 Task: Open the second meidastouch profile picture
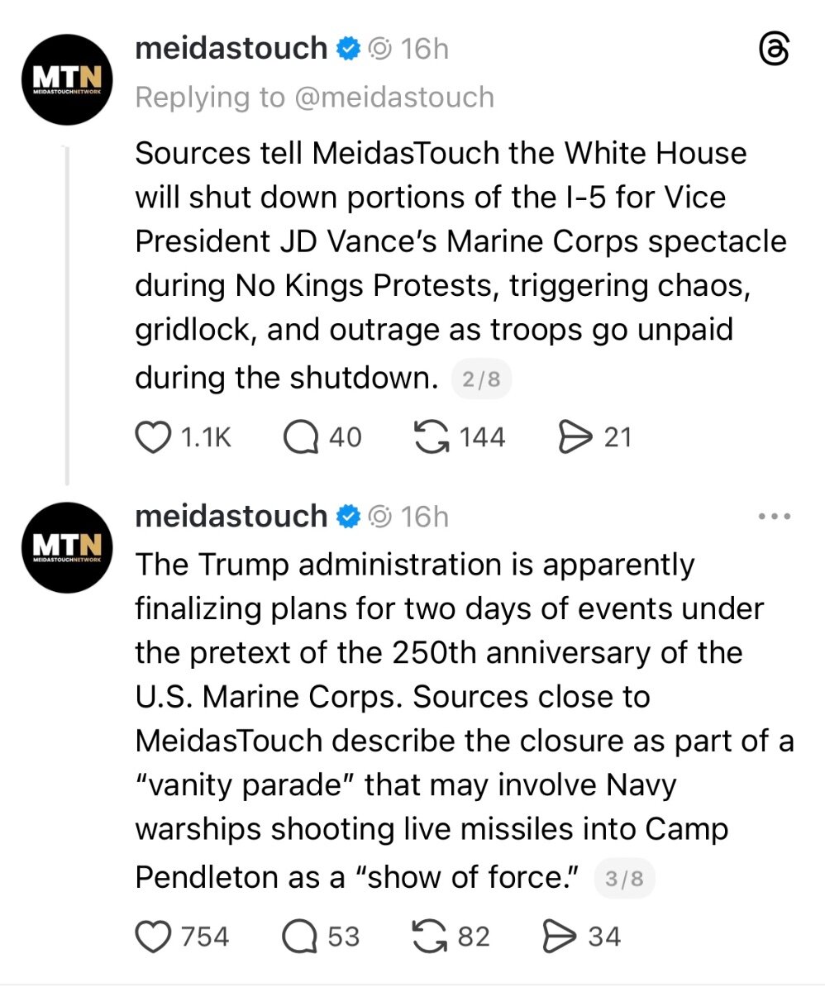pyautogui.click(x=67, y=549)
